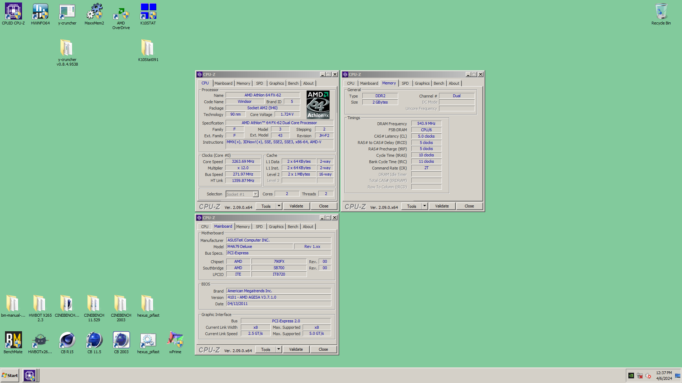This screenshot has height=383, width=682.
Task: Click the Core Voltage 1.724 V value
Action: 287,114
